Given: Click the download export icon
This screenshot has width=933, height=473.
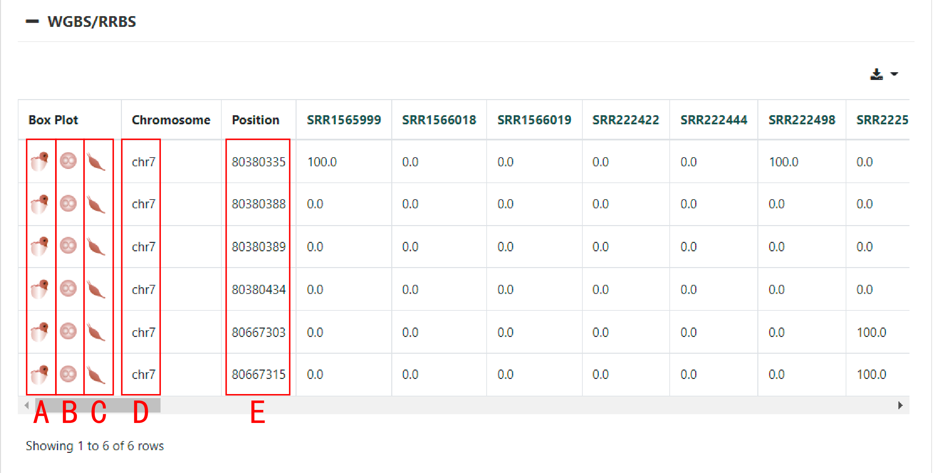Looking at the screenshot, I should click(877, 74).
